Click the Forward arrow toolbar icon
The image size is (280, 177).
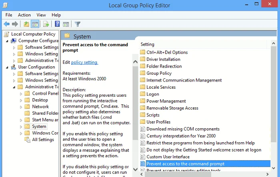pos(15,24)
